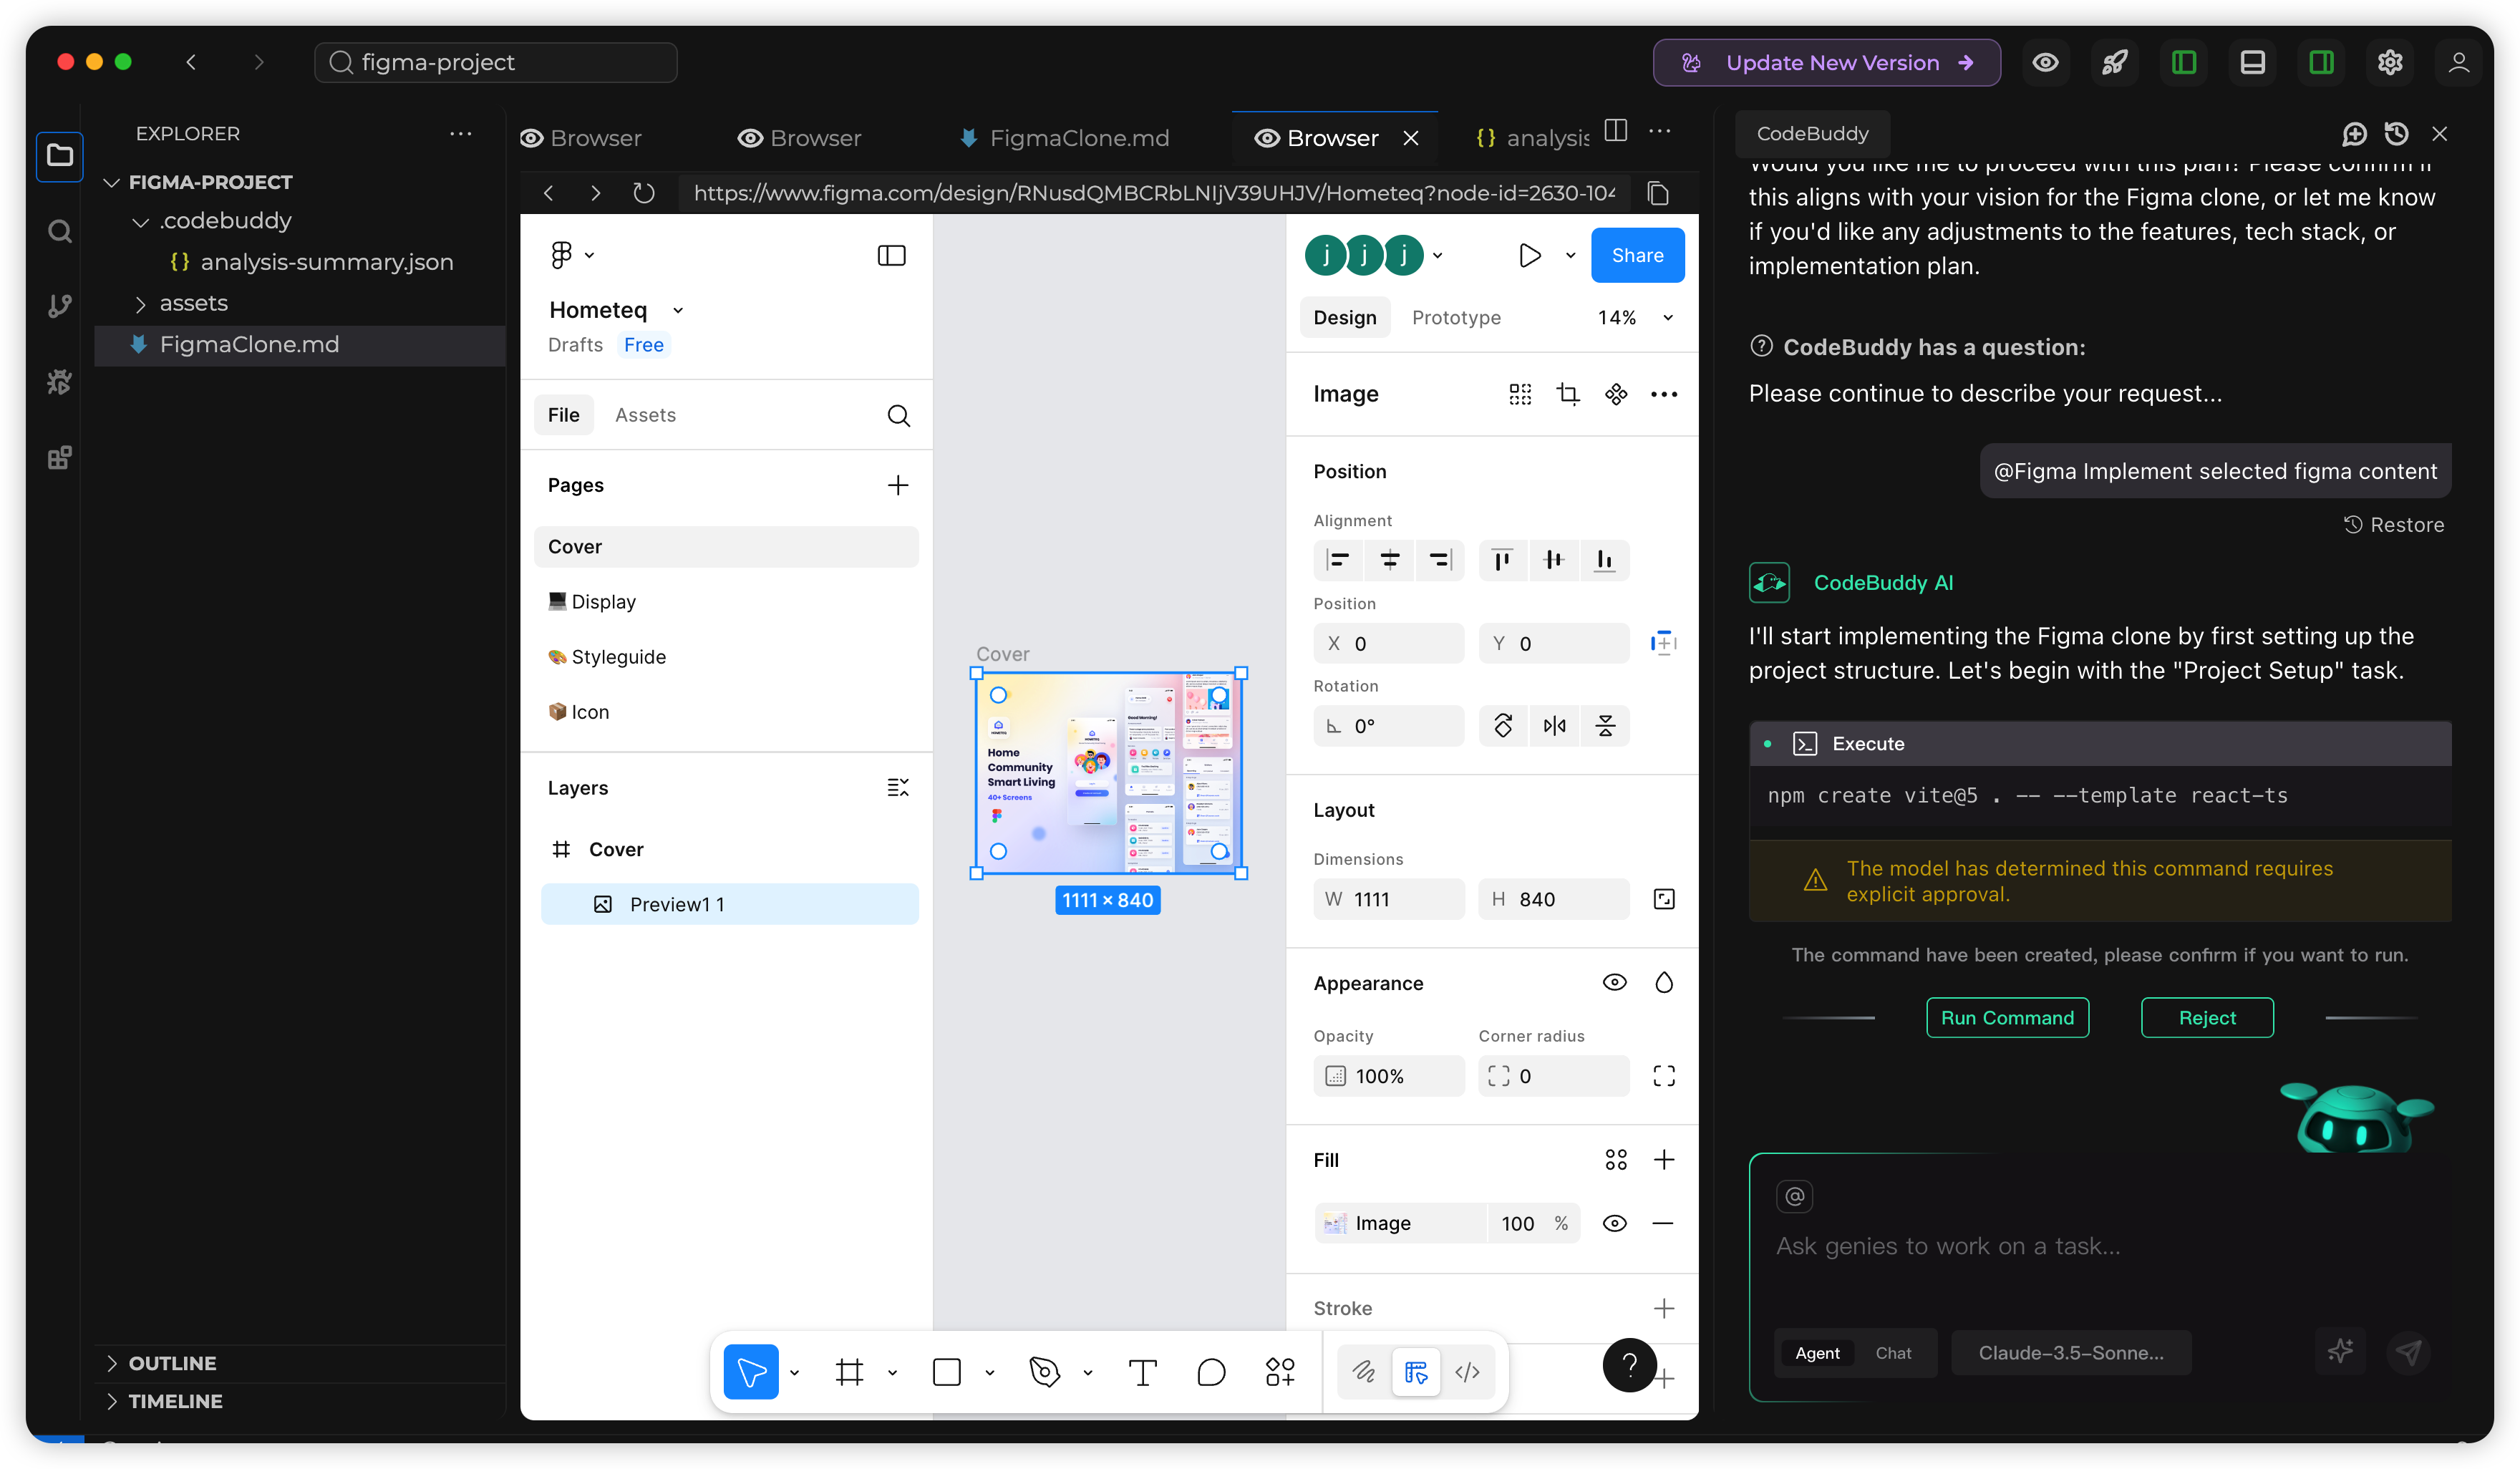Expand the assets folder
This screenshot has height=1469, width=2520.
point(193,303)
